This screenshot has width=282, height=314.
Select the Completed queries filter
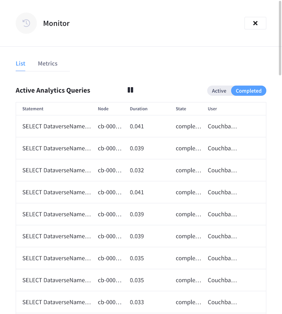(249, 91)
